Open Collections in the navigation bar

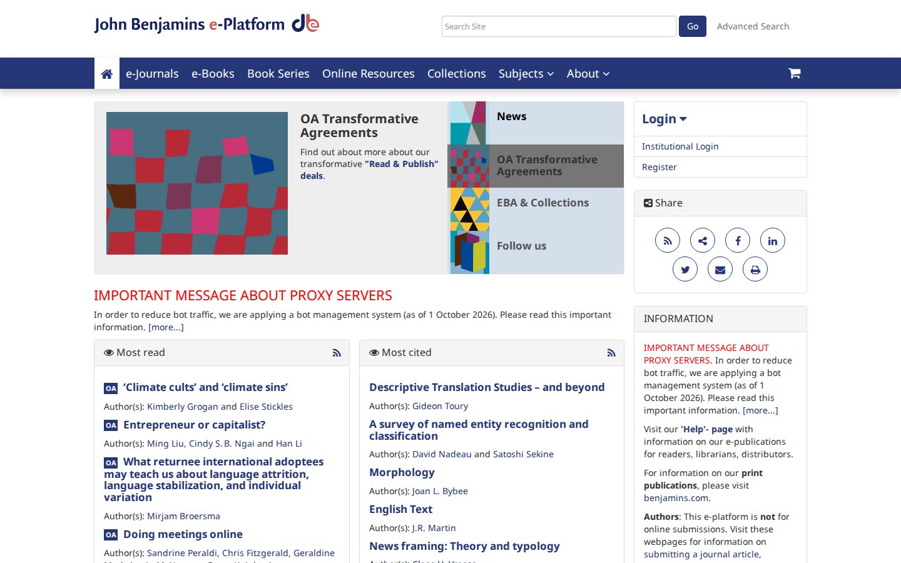coord(457,74)
